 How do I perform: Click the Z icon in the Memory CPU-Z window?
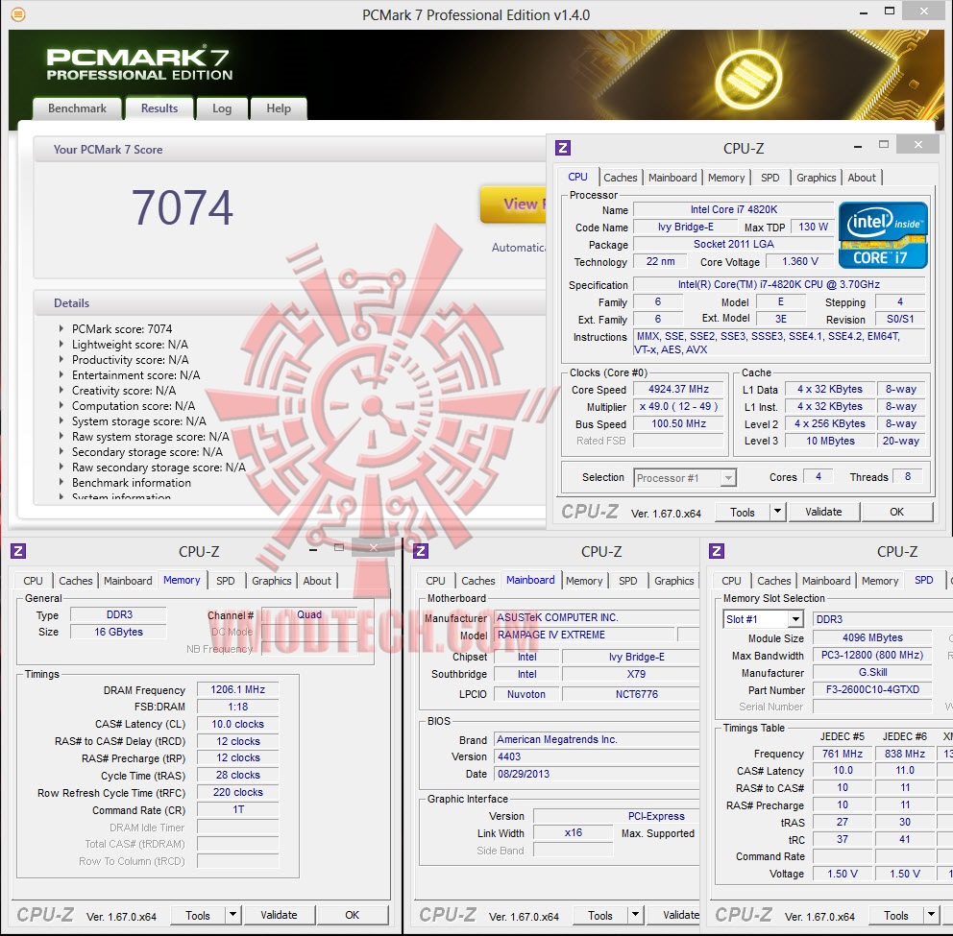click(18, 551)
